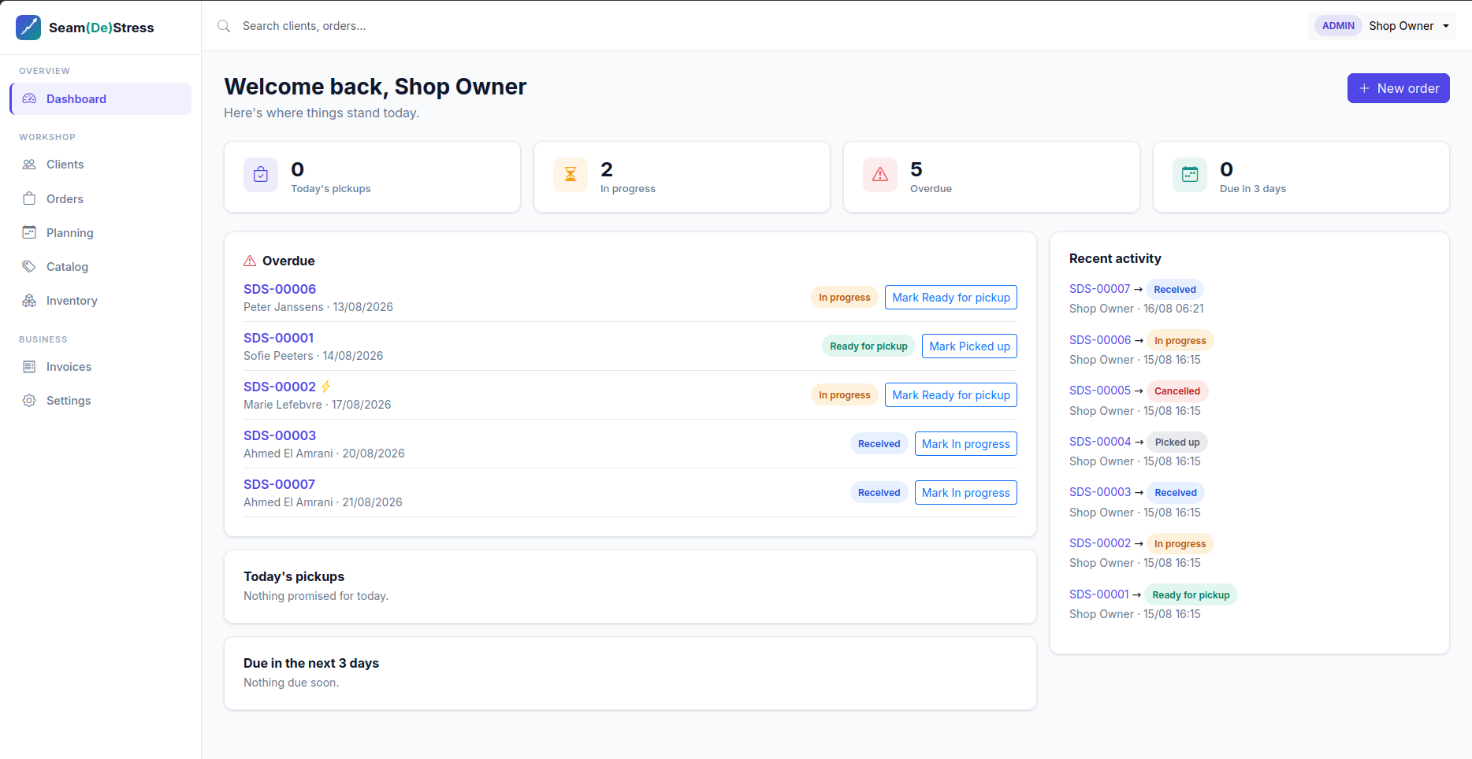The width and height of the screenshot is (1472, 759).
Task: Click the Cancelled status badge
Action: [x=1177, y=391]
